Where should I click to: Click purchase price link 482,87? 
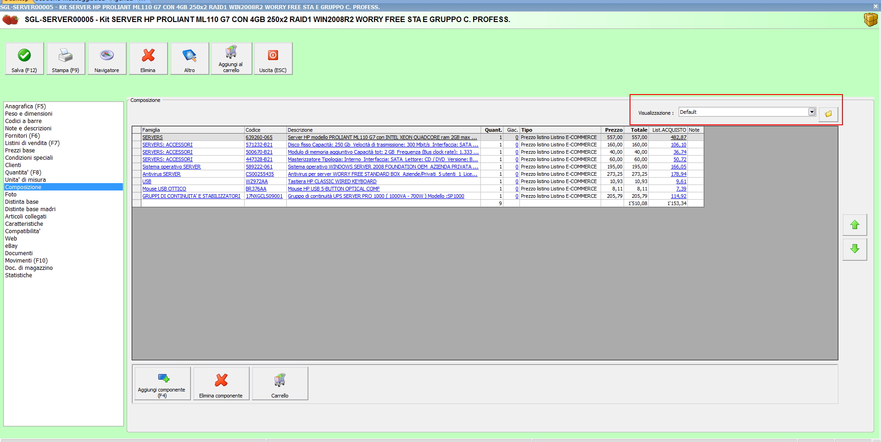(x=679, y=137)
